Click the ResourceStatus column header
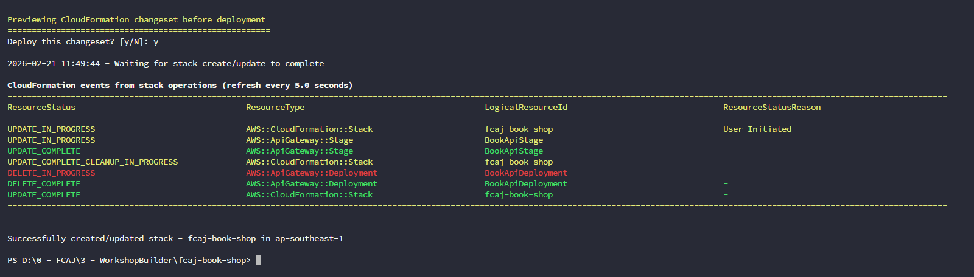The height and width of the screenshot is (277, 974). coord(41,108)
